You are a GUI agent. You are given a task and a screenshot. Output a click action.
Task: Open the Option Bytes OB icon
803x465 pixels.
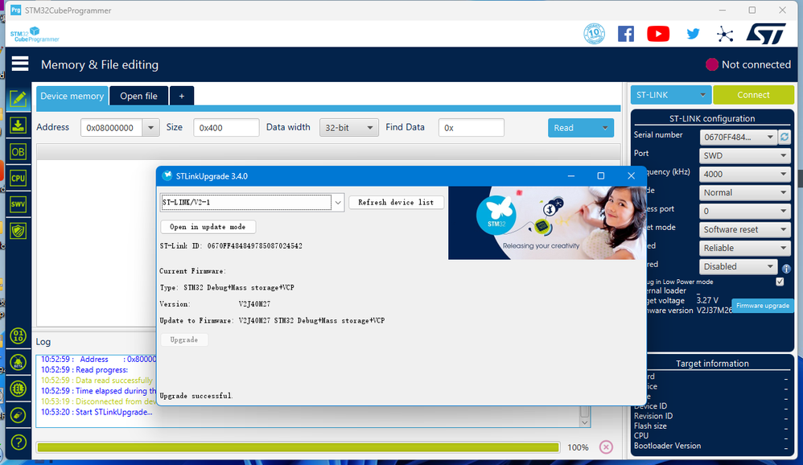(x=19, y=152)
